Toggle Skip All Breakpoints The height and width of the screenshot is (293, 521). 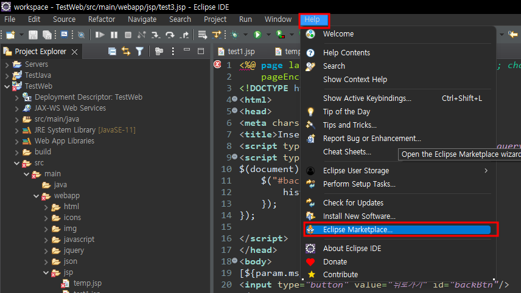(81, 35)
